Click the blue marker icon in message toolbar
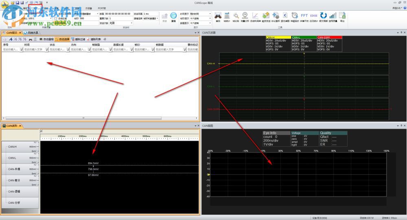This screenshot has height=220, width=407. pyautogui.click(x=11, y=39)
